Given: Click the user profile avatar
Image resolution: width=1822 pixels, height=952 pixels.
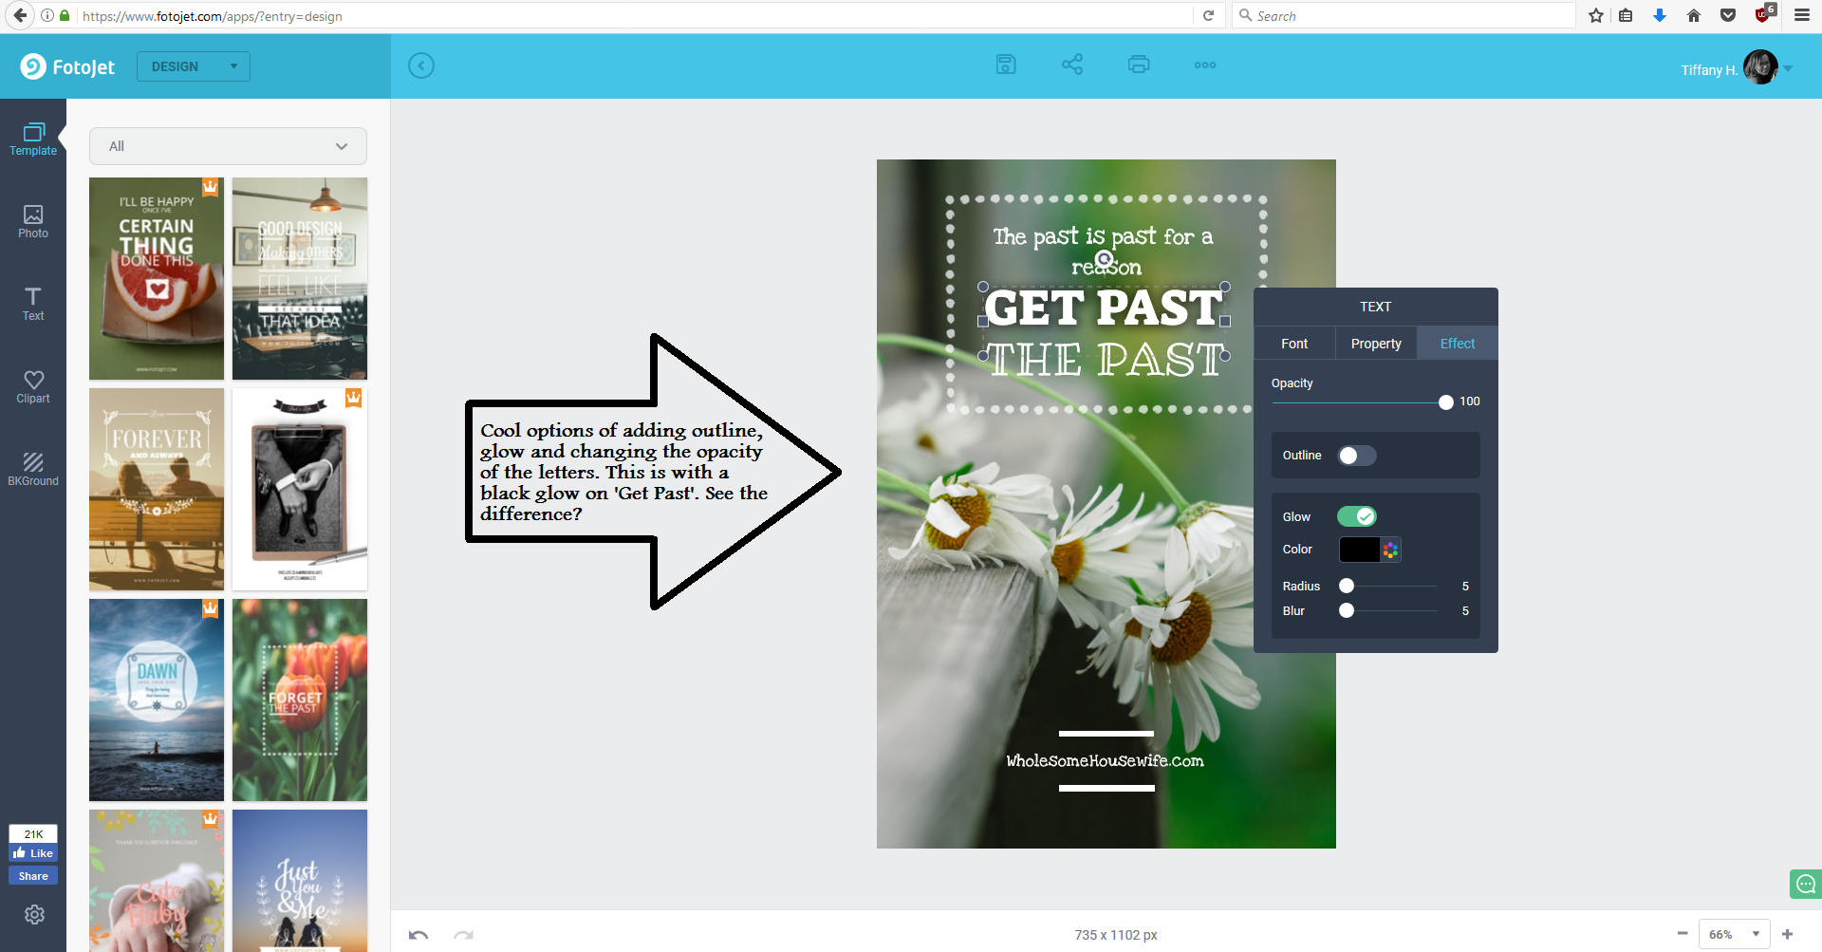Looking at the screenshot, I should 1760,67.
